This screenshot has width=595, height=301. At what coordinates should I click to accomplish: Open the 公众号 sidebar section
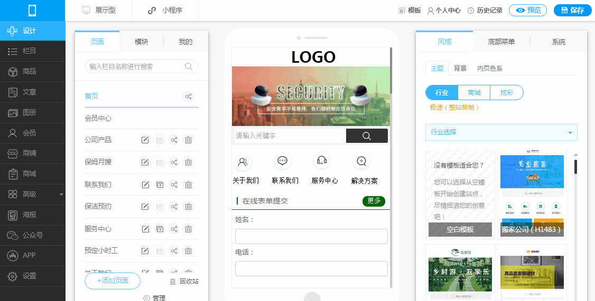click(33, 235)
